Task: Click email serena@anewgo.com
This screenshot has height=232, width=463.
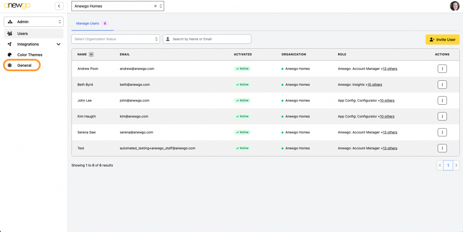Action: coord(137,132)
